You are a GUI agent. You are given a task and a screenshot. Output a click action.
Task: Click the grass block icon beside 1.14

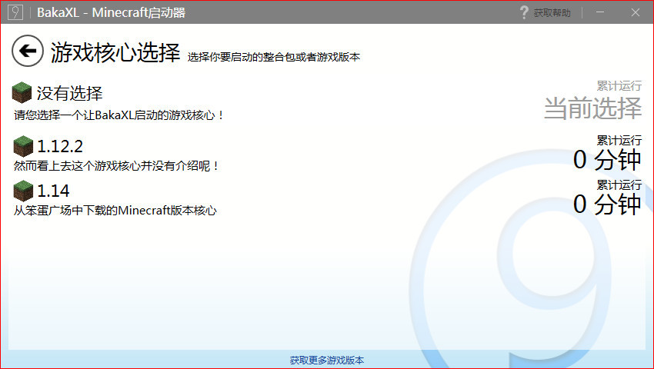click(x=23, y=191)
